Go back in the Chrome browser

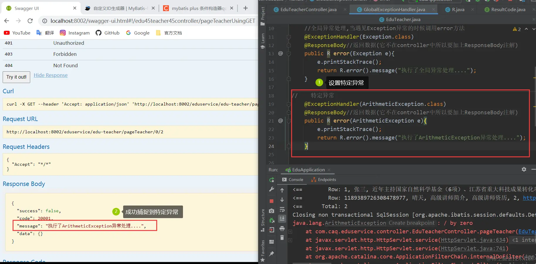coord(7,21)
